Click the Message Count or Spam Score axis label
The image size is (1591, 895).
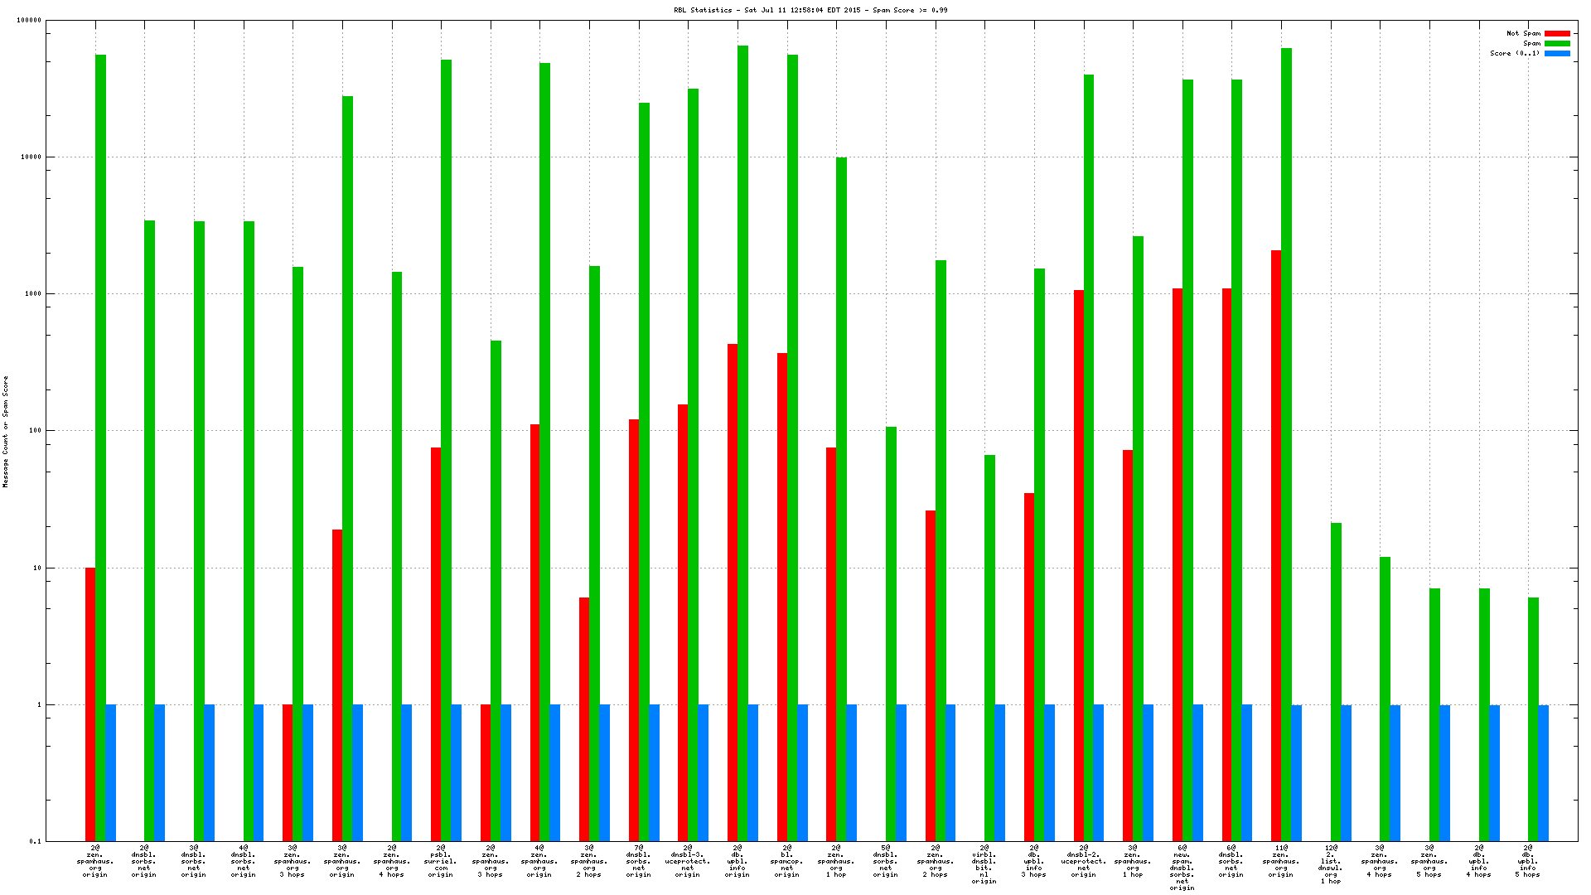(x=6, y=431)
